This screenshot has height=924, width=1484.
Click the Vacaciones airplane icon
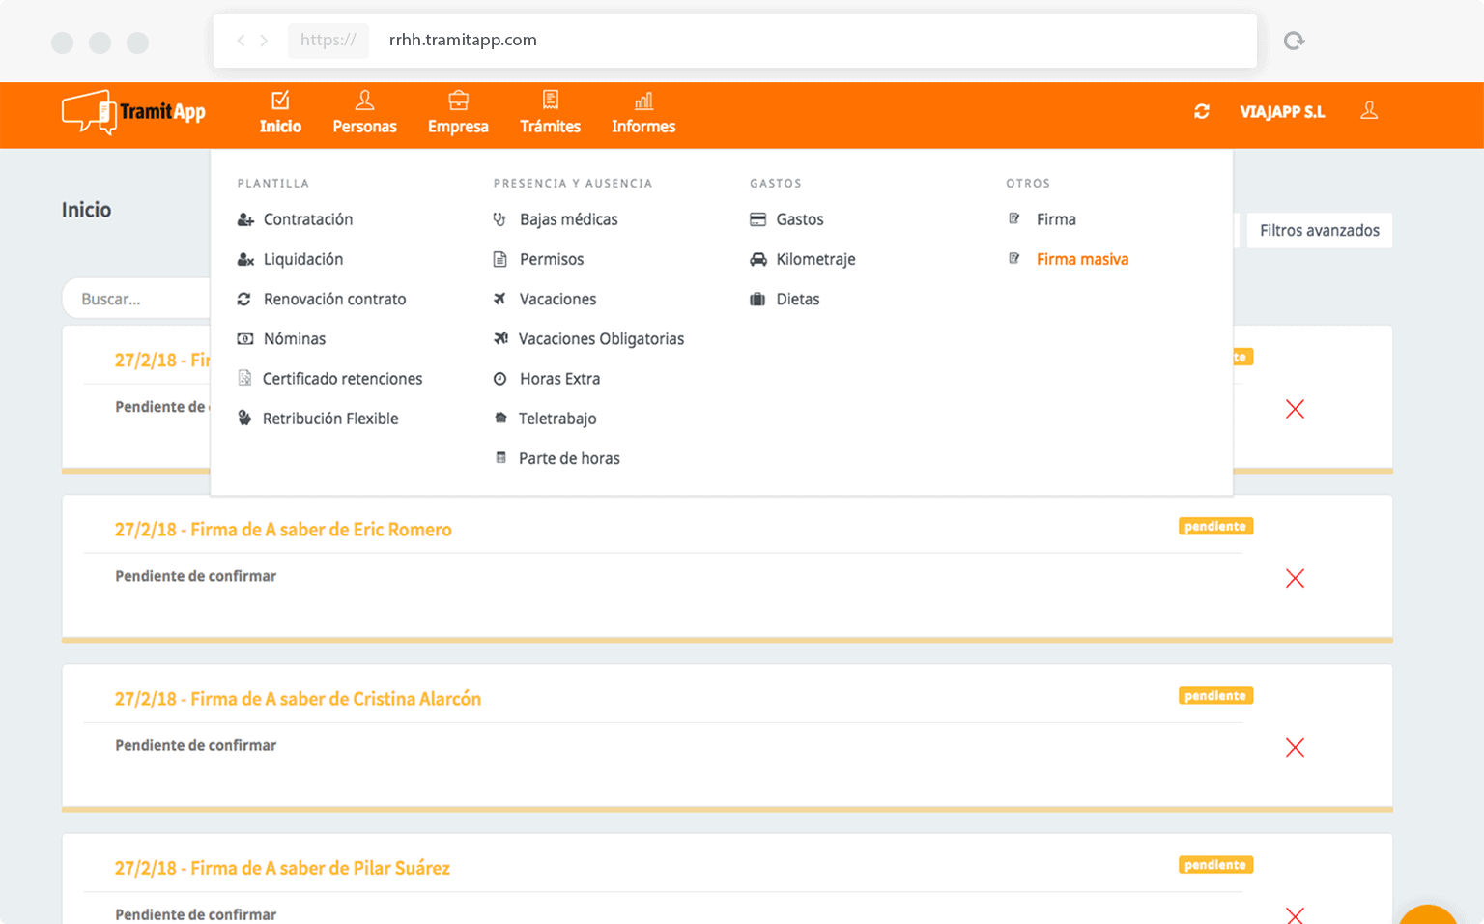(x=499, y=299)
